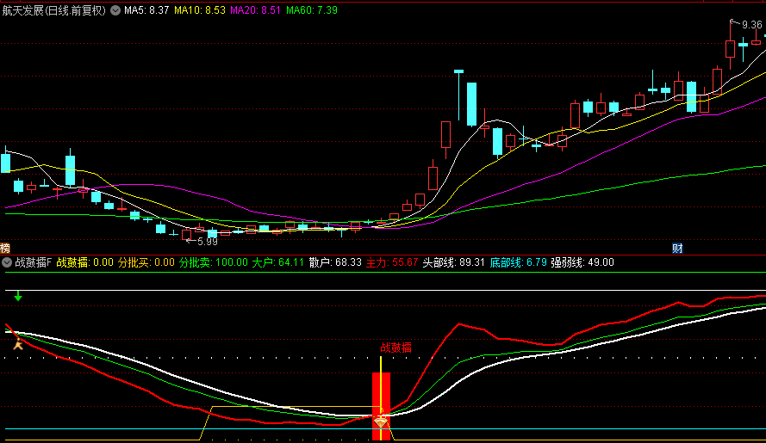Click the 战鼓擂F indicator name

[34, 262]
